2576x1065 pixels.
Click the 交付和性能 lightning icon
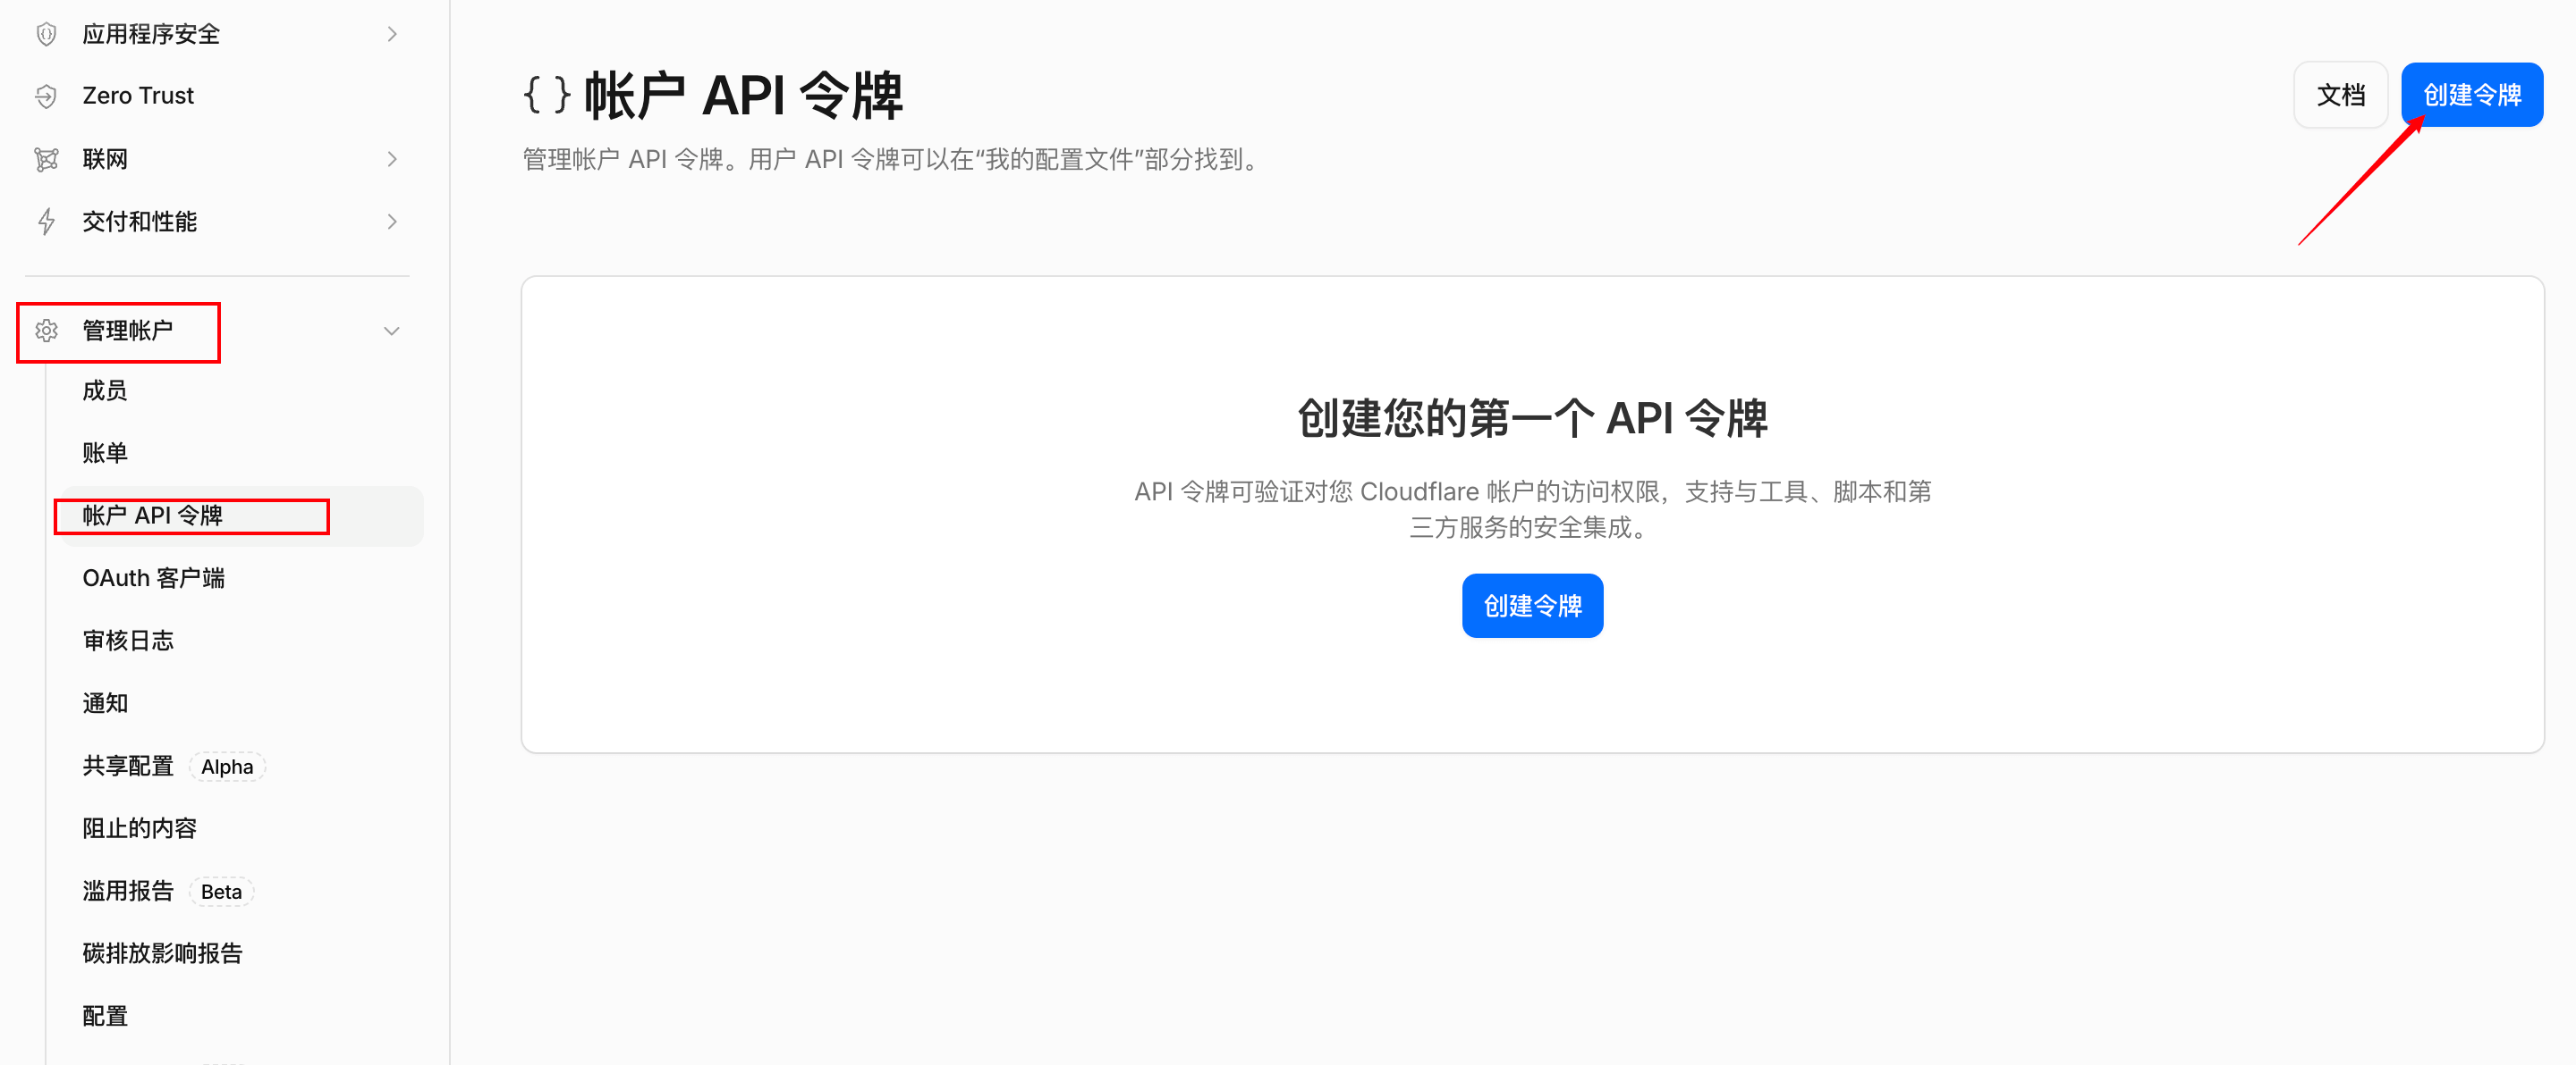46,221
